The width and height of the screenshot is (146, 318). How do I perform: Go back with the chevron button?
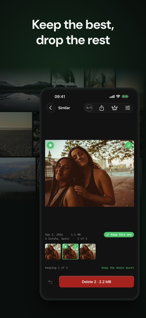click(x=51, y=108)
